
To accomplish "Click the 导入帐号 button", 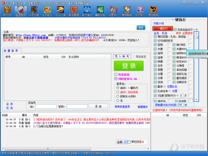I will click(x=122, y=56).
